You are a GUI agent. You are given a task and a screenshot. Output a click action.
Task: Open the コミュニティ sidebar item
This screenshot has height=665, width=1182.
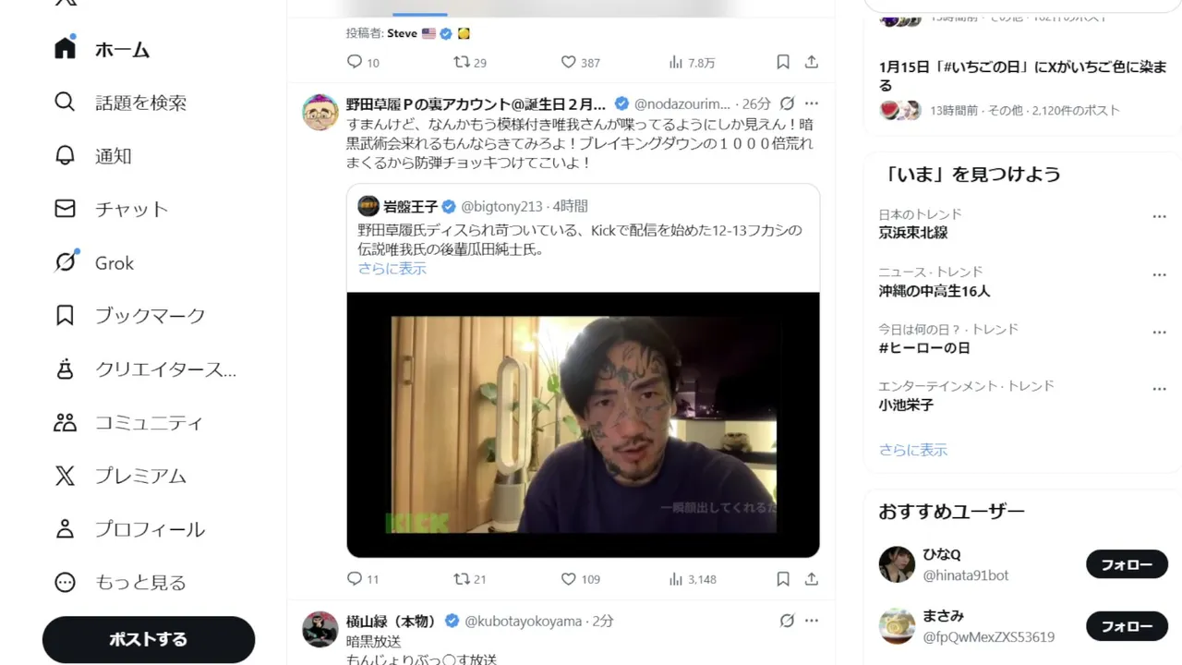coord(128,422)
